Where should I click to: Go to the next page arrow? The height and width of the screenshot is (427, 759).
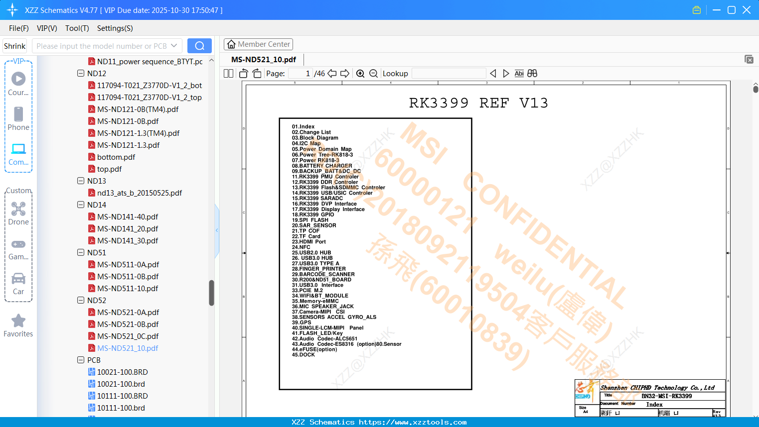click(x=345, y=74)
